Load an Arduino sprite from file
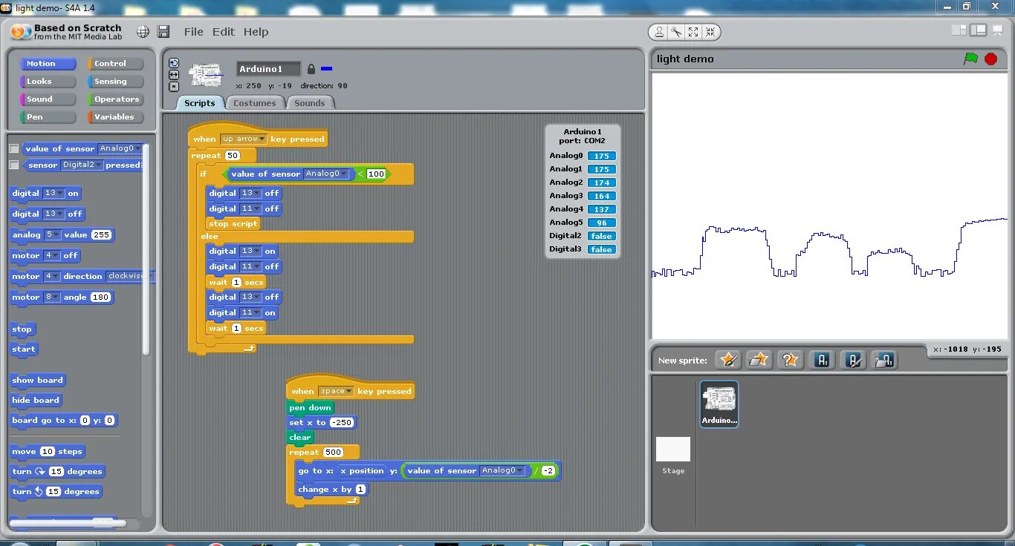 coord(883,360)
